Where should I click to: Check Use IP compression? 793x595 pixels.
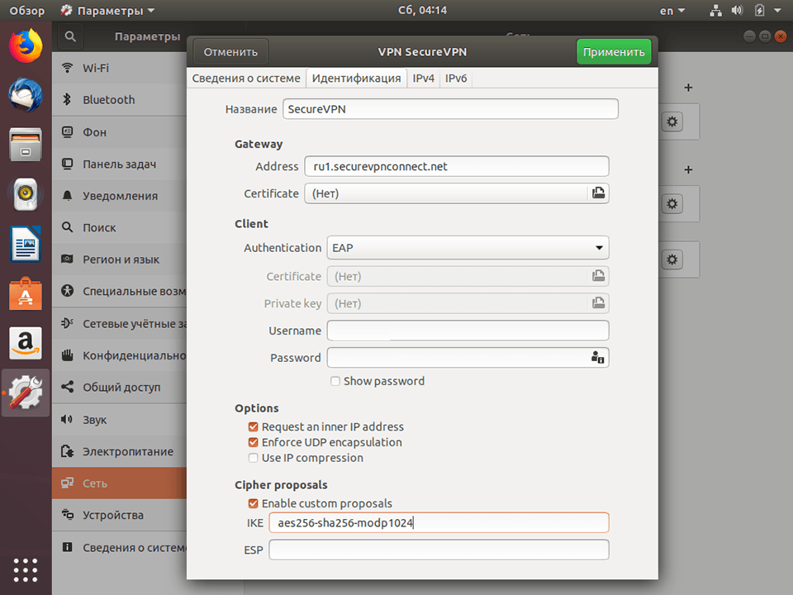pos(253,458)
